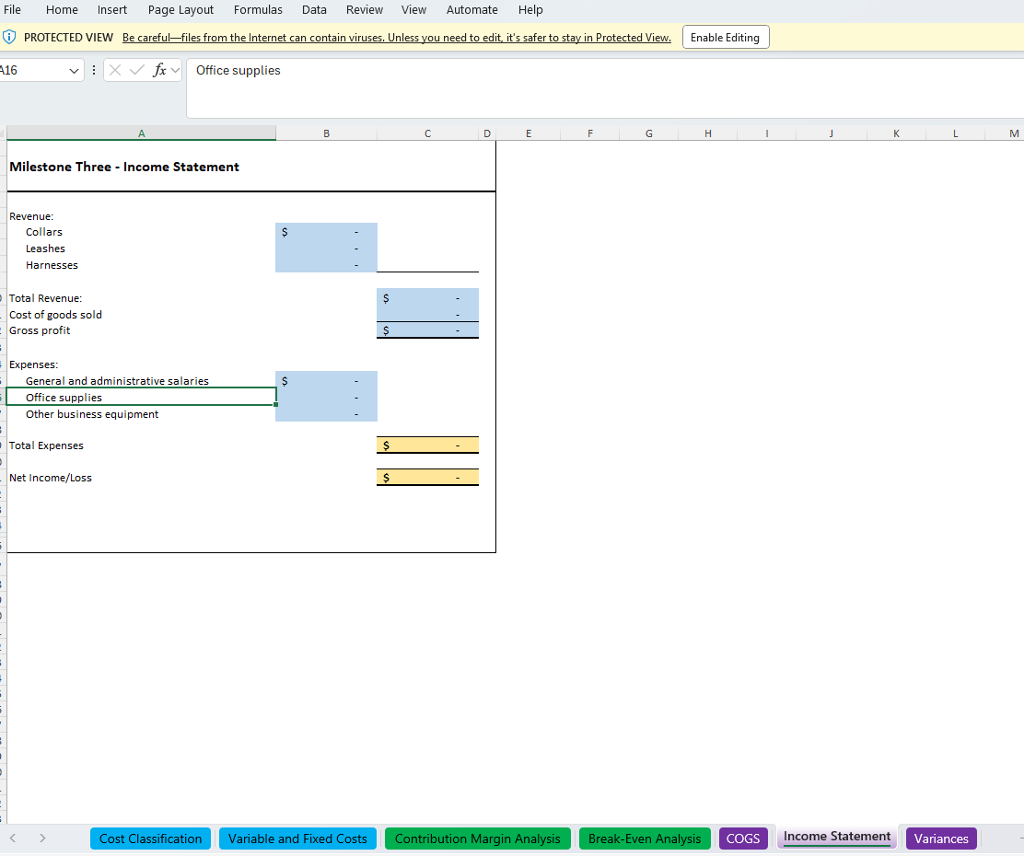Viewport: 1024px width, 856px height.
Task: Click the formula bar options dots
Action: click(94, 70)
